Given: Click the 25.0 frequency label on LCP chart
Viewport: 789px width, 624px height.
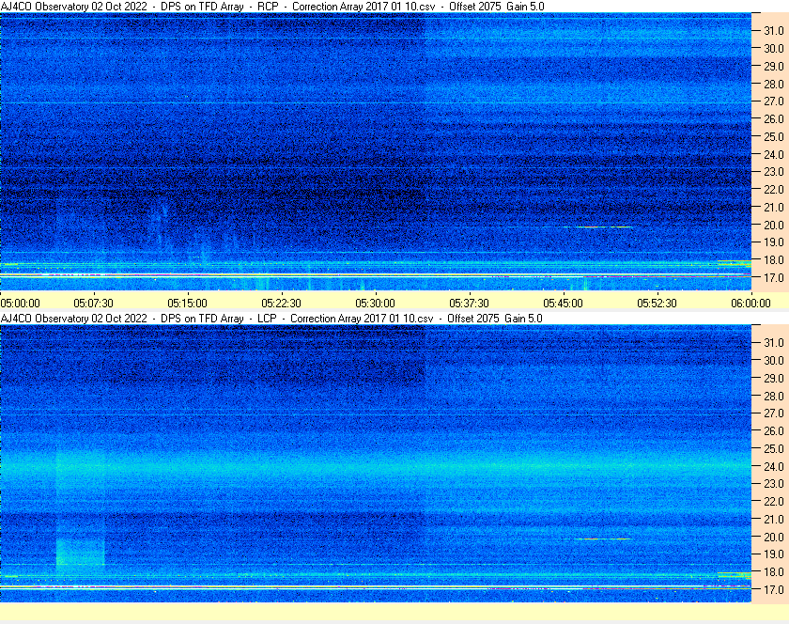Looking at the screenshot, I should pos(774,449).
